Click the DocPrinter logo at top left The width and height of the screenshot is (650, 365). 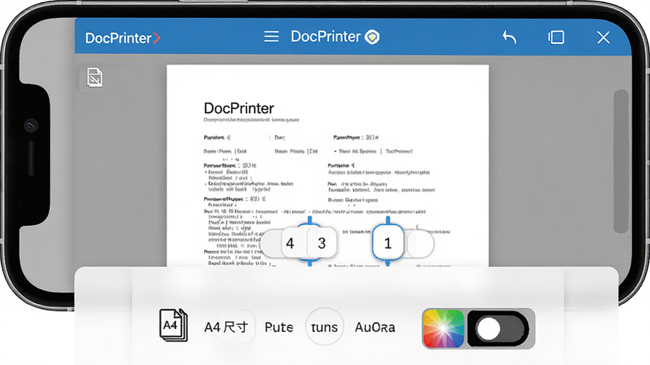123,38
